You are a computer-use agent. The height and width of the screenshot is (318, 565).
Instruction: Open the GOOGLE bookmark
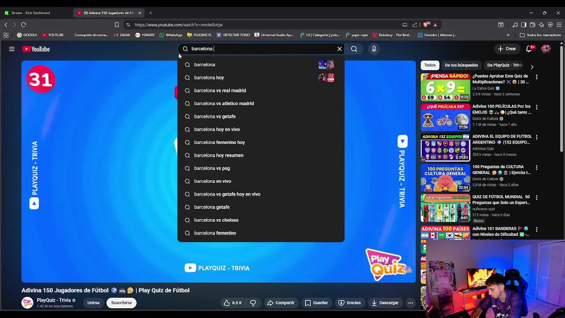(27, 35)
